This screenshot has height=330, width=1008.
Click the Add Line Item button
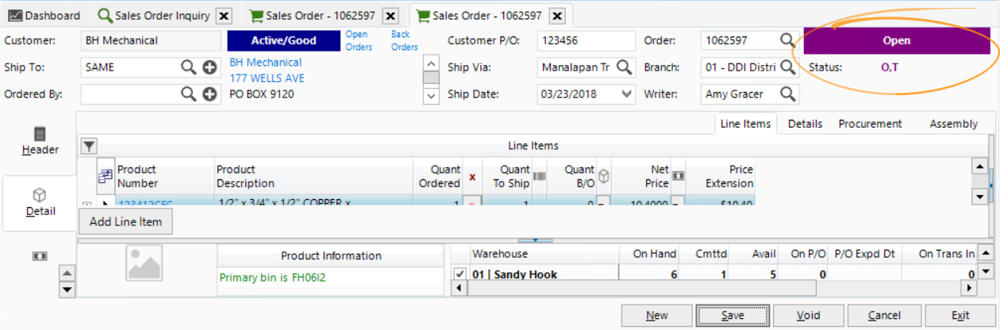click(125, 222)
